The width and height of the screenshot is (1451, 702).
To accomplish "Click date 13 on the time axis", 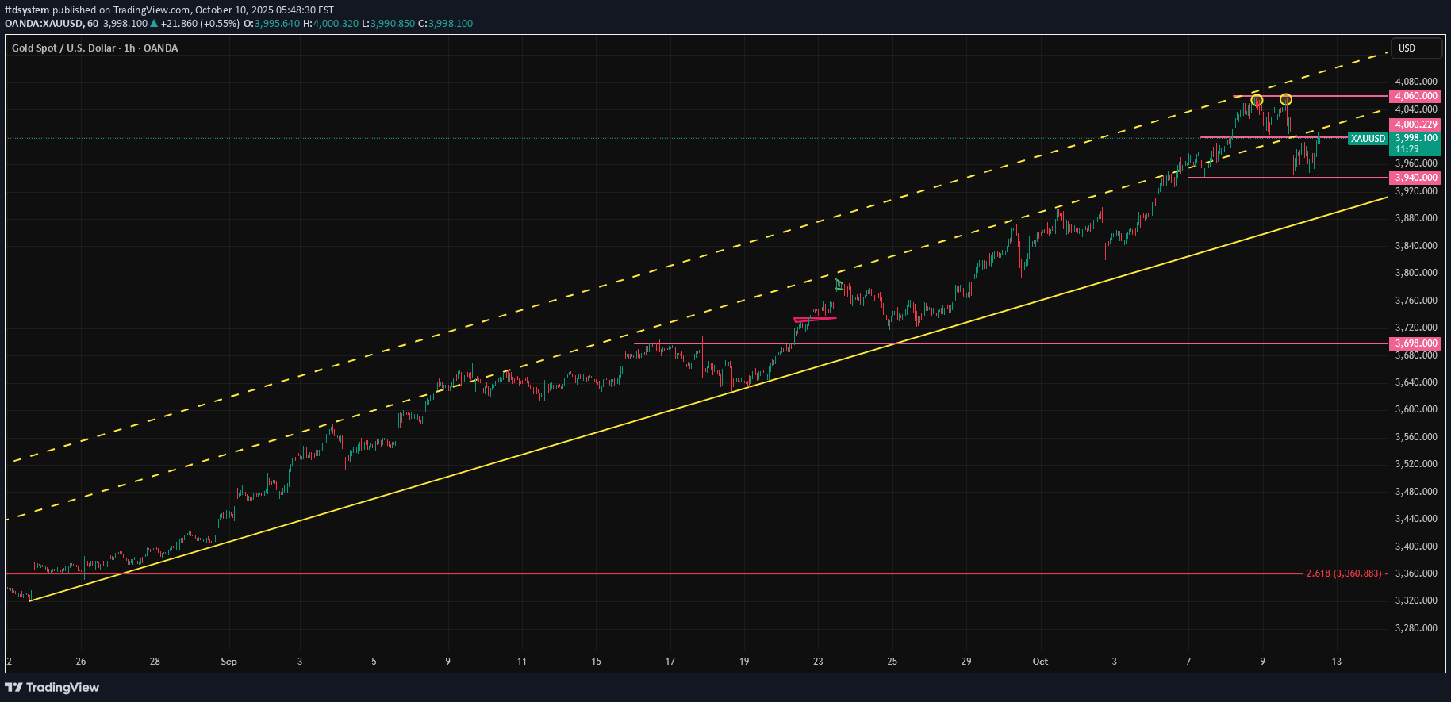I will coord(1337,662).
